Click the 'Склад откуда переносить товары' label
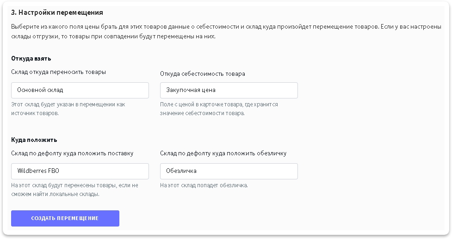This screenshot has height=239, width=452. pos(58,72)
